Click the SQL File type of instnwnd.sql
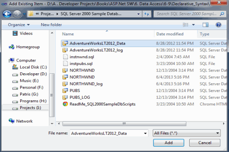The height and width of the screenshot is (152, 229). point(207,57)
